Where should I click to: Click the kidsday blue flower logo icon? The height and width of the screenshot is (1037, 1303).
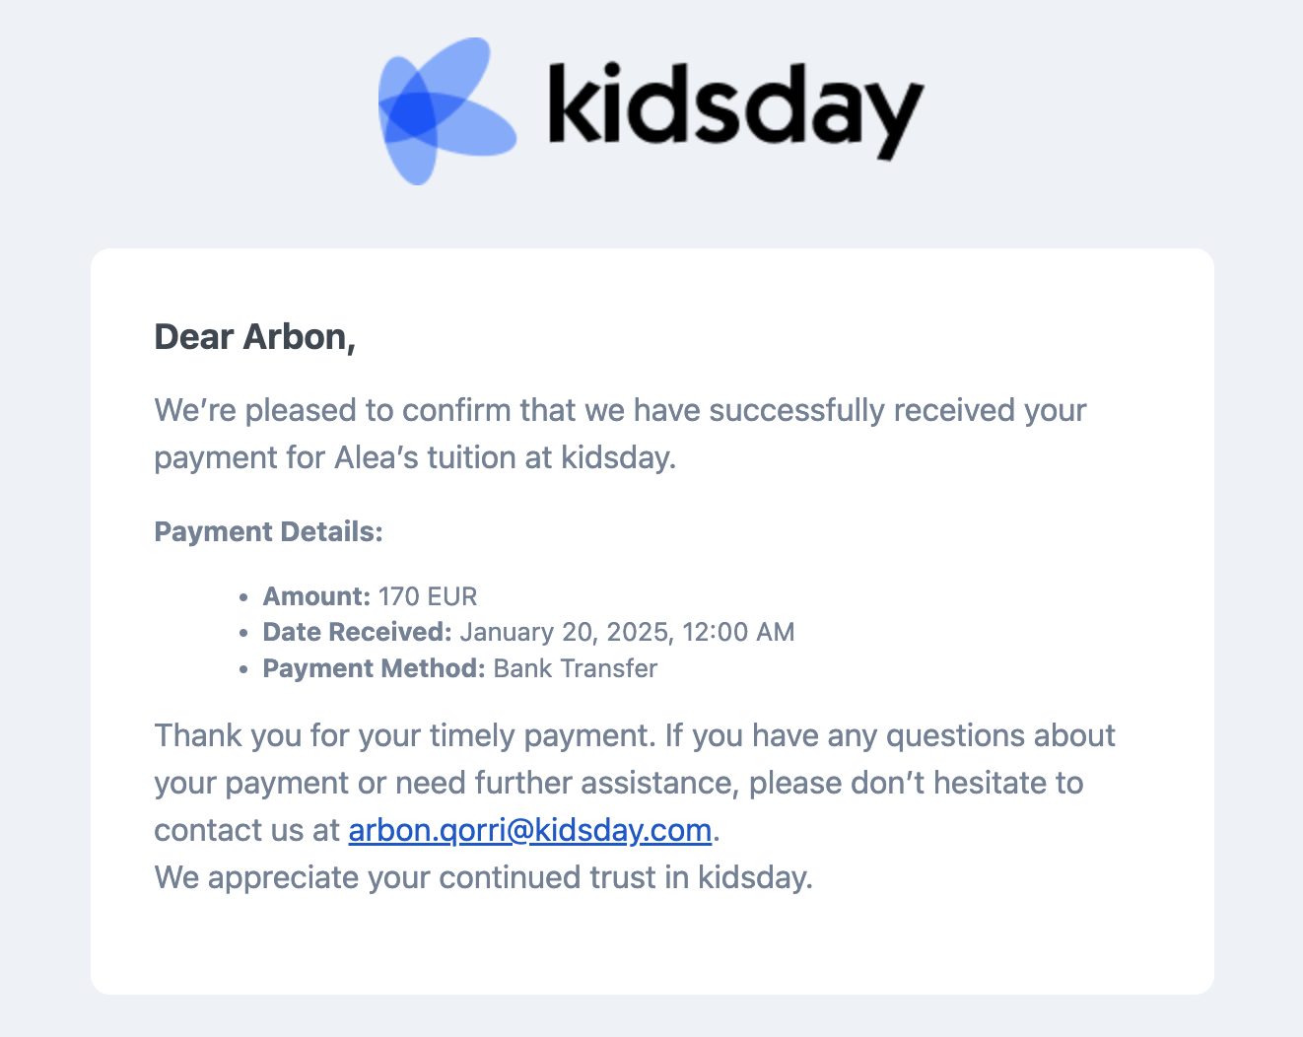point(446,110)
